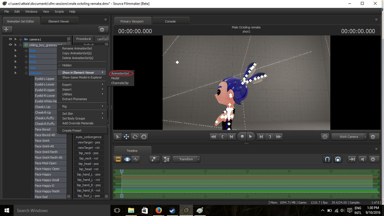Viewport: 384px width, 216px height.
Task: Click the eyes_convergence slider
Action: (88, 137)
